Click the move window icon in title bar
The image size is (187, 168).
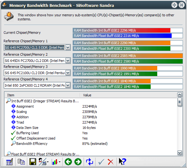click(174, 5)
